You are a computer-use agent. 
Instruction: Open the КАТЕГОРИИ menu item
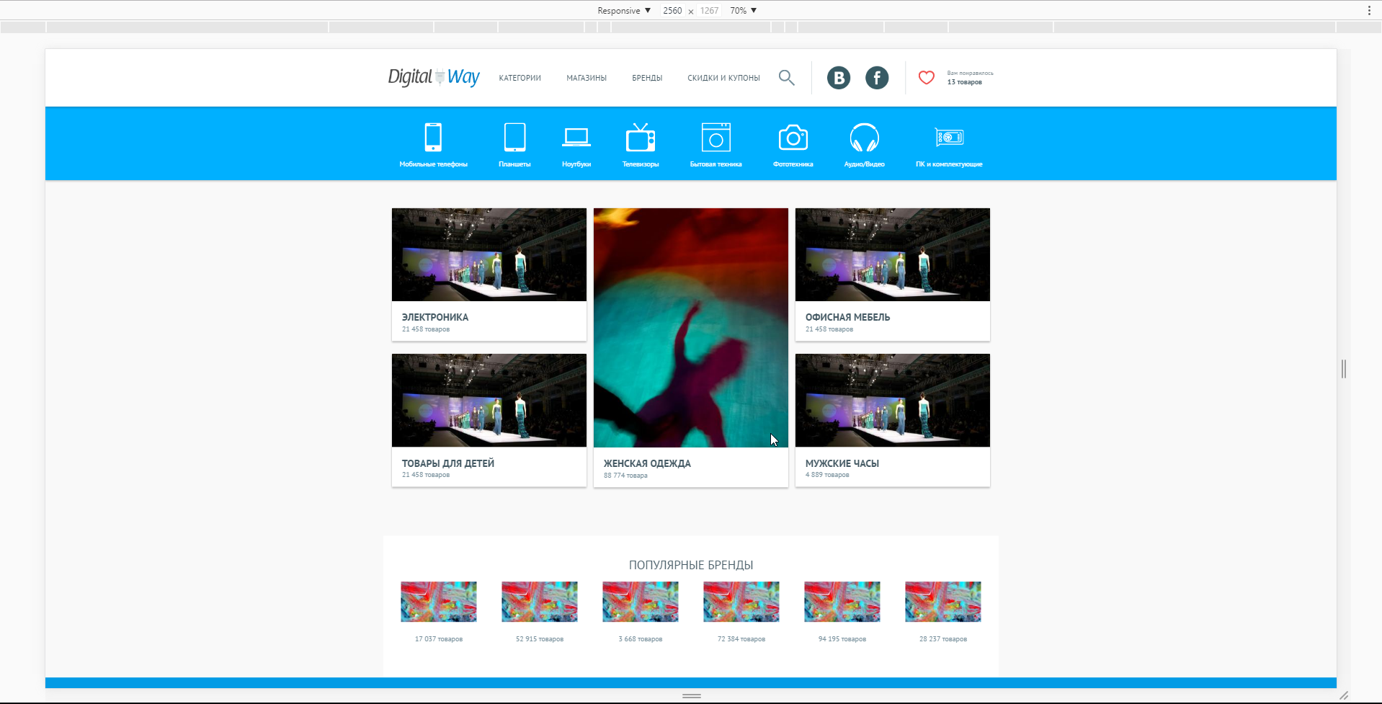coord(520,78)
